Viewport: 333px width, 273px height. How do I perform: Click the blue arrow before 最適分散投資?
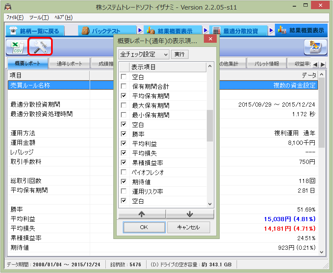(x=206, y=31)
